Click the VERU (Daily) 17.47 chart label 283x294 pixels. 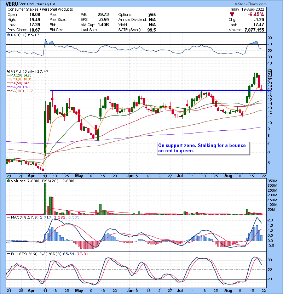pyautogui.click(x=30, y=71)
